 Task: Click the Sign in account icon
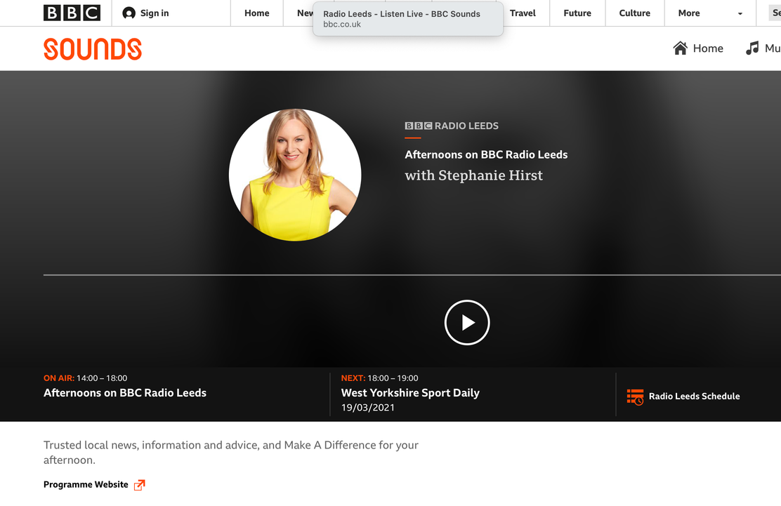point(129,13)
